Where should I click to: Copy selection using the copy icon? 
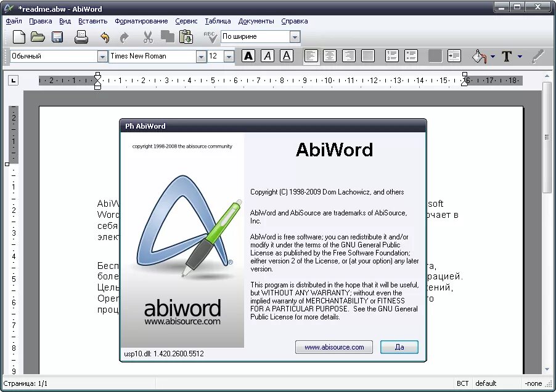(x=167, y=36)
